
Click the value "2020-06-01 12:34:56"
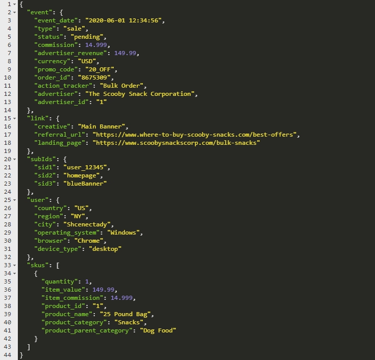pos(123,20)
